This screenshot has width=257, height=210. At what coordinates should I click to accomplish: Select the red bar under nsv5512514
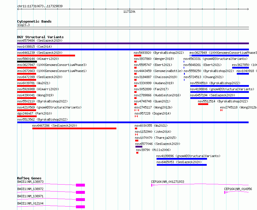pos(203,104)
